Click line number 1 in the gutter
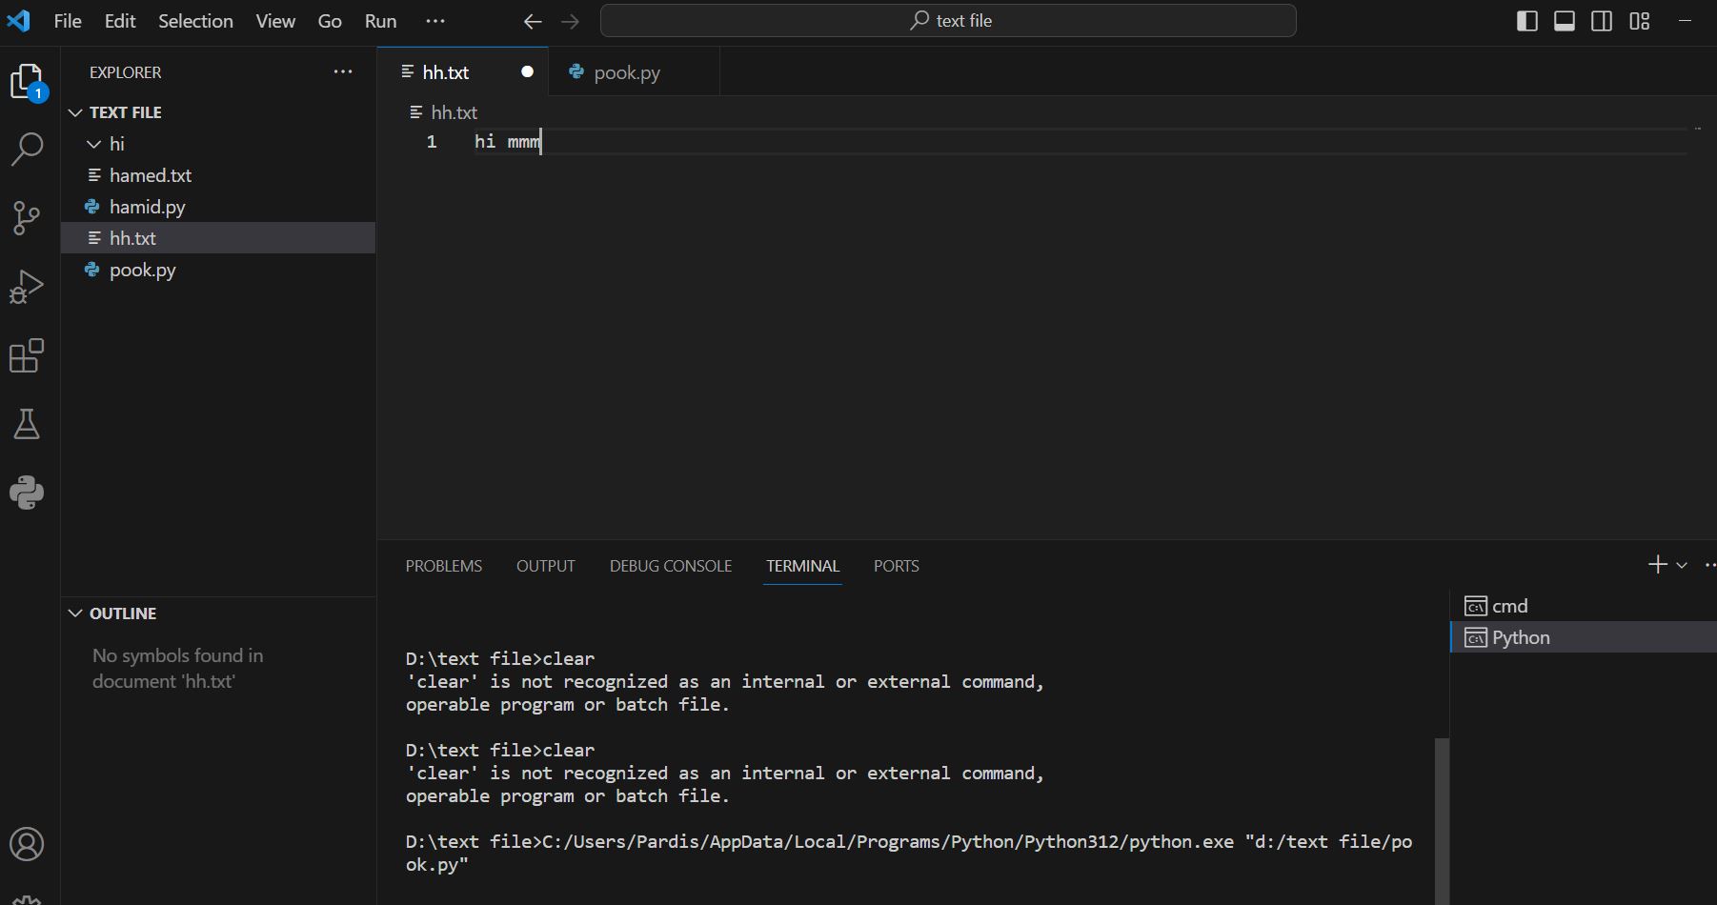The width and height of the screenshot is (1717, 905). 432,142
